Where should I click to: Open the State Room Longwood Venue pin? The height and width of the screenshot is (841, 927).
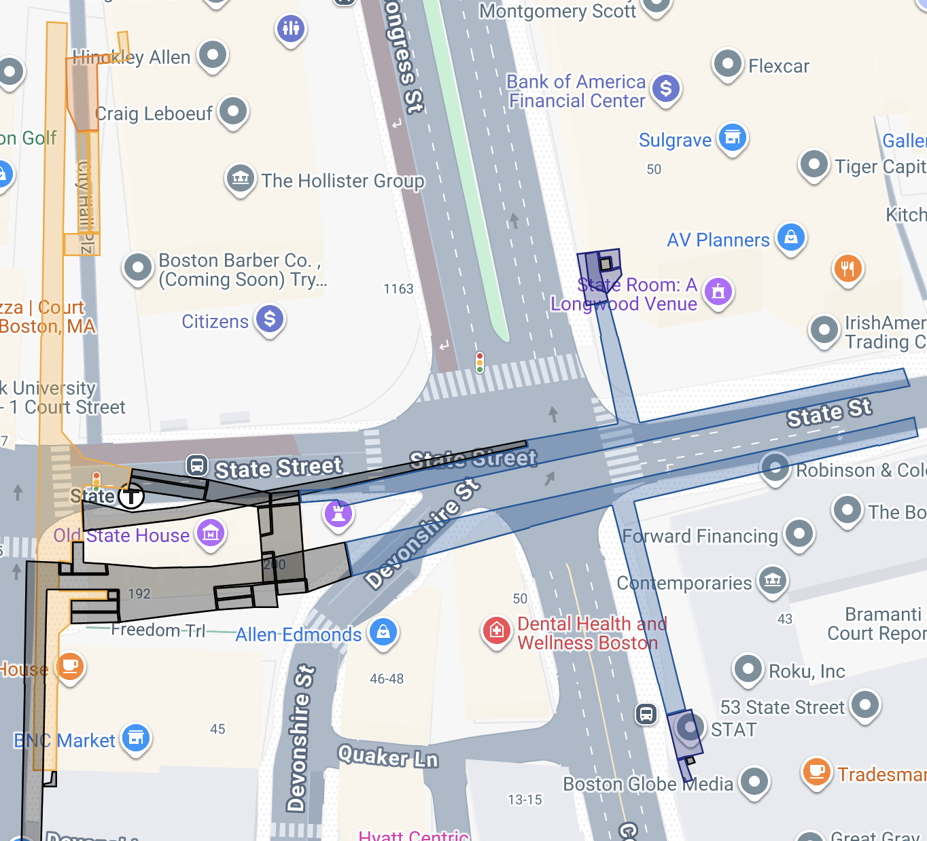(x=718, y=292)
